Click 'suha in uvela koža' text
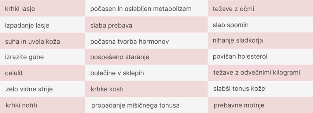Screen dimensions: 313x113 (32, 42)
